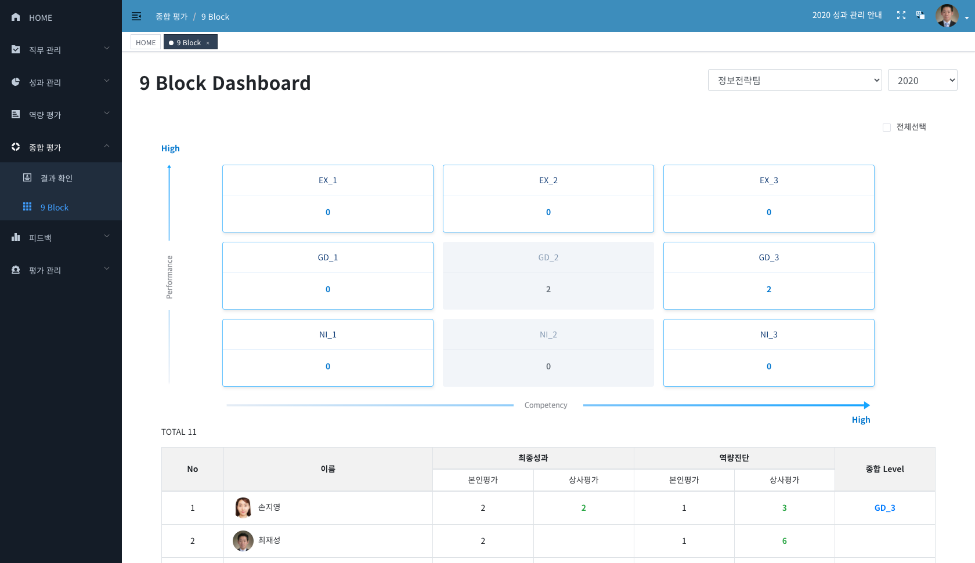Open 결과 확인 via its report icon

coord(27,177)
